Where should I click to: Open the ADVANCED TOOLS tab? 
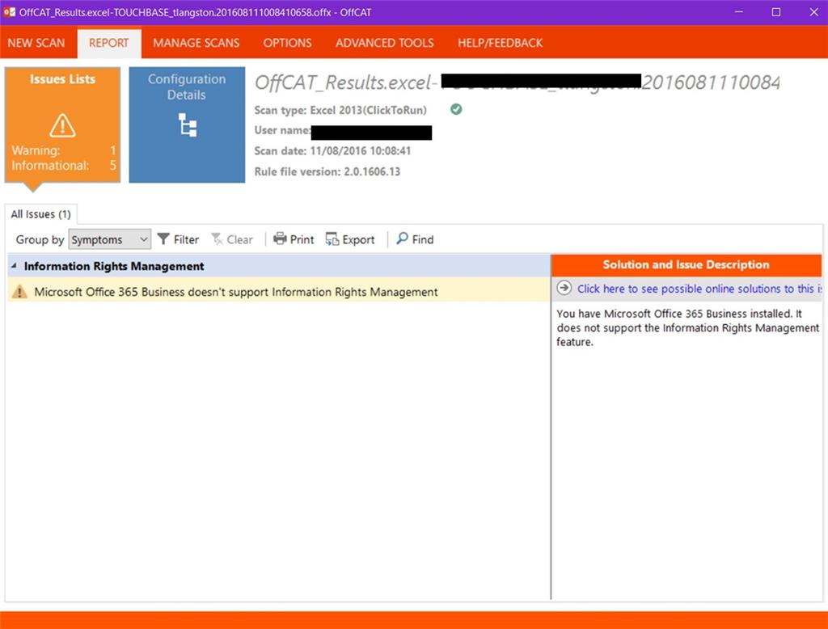[x=384, y=43]
